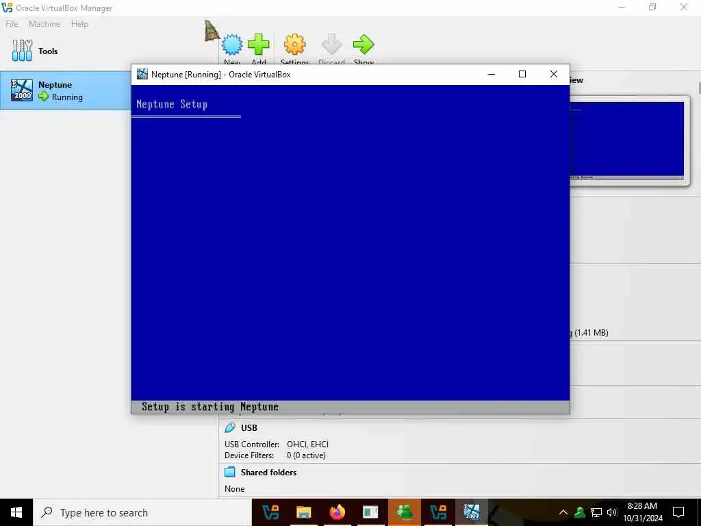The width and height of the screenshot is (701, 526).
Task: Click the Shared folders section icon
Action: point(230,472)
